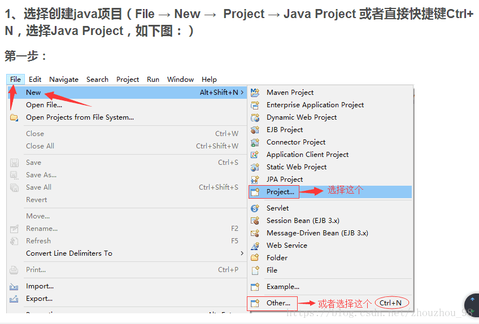Click the Import icon
This screenshot has width=479, height=324.
[14, 286]
